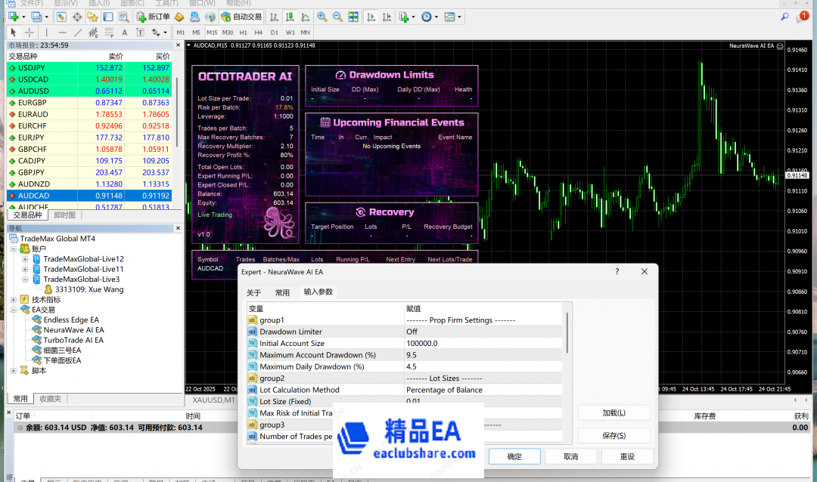Enable the M1 timeframe button
This screenshot has height=482, width=817.
tap(181, 32)
